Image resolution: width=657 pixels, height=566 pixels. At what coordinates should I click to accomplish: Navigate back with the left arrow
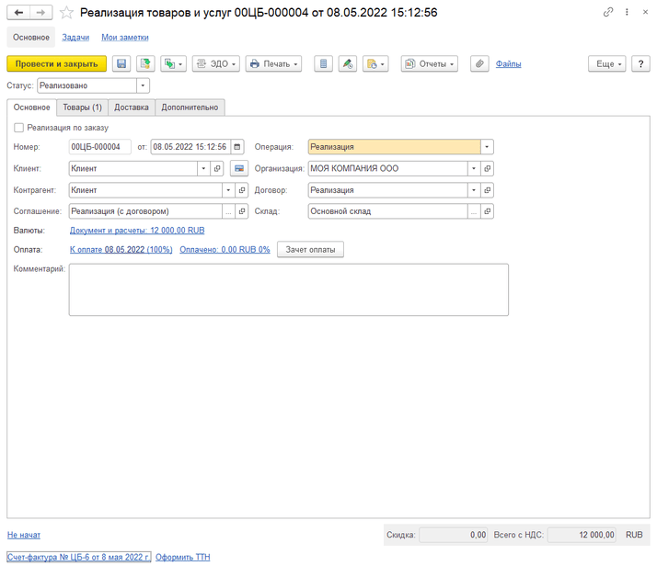18,13
